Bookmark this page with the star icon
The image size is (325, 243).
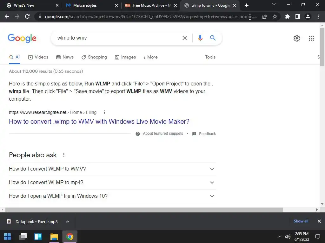275,16
